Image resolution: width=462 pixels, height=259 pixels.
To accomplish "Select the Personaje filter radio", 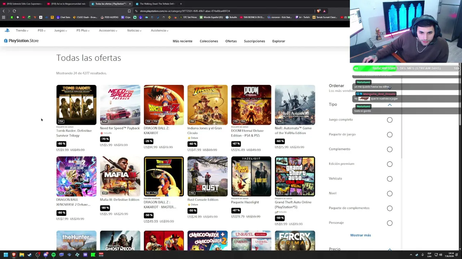I will tap(390, 223).
